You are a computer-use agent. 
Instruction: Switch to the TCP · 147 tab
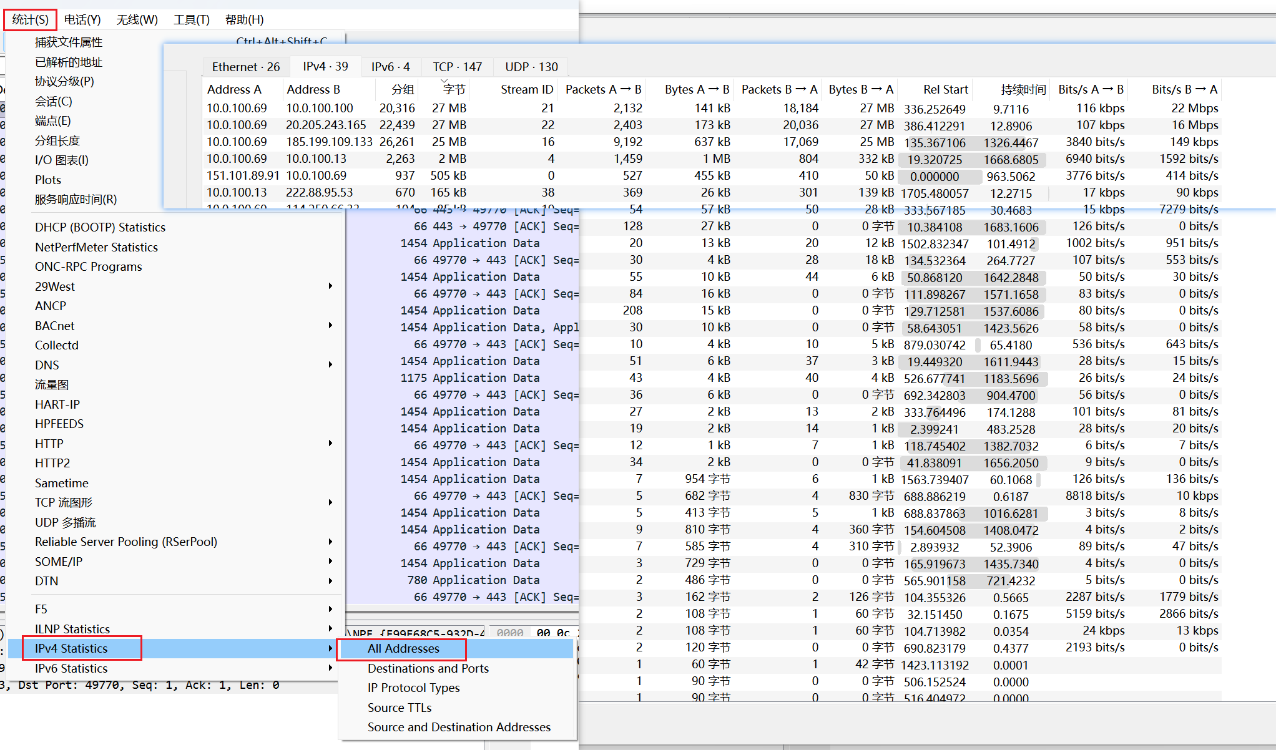pyautogui.click(x=457, y=67)
